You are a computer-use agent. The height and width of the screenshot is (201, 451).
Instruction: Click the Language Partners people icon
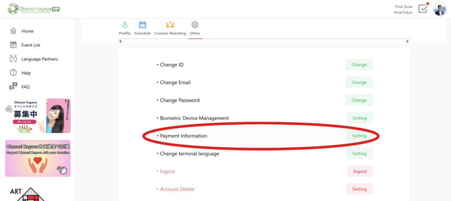13,59
